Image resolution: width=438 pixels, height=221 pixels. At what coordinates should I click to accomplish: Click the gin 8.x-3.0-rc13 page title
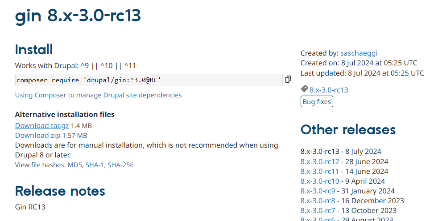pos(78,16)
